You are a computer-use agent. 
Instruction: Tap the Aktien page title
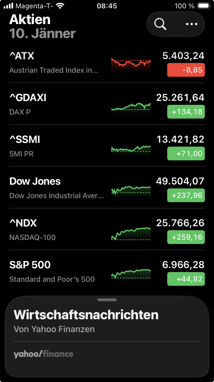30,19
